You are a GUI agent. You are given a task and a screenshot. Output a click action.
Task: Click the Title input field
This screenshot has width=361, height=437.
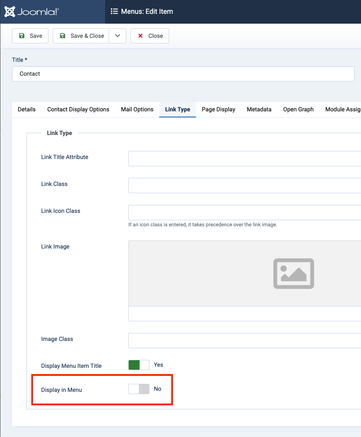(x=183, y=74)
